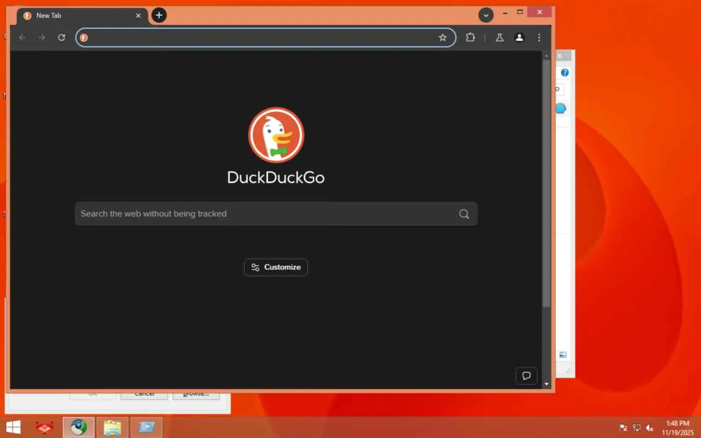Click the 'Search the web without being tracked' field

pos(276,214)
